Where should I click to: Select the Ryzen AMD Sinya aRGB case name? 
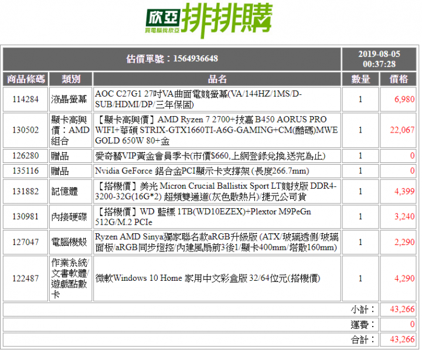pyautogui.click(x=217, y=242)
